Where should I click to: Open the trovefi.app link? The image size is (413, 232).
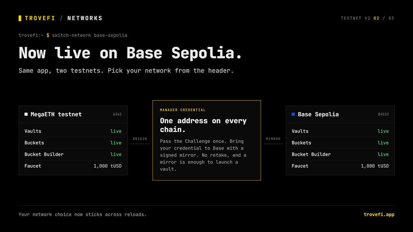[379, 214]
